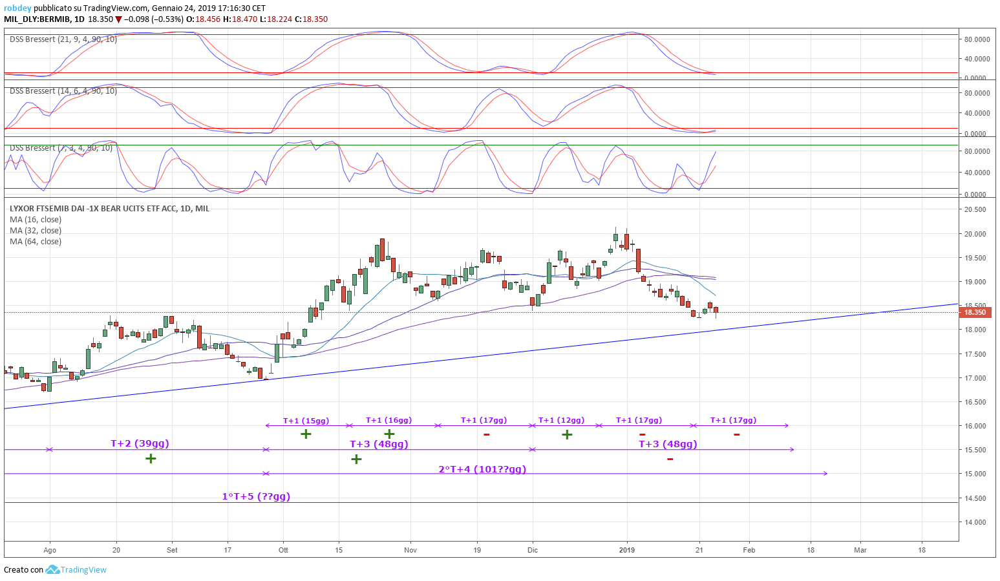Click the open value O:18.456
The image size is (1000, 581).
[203, 19]
